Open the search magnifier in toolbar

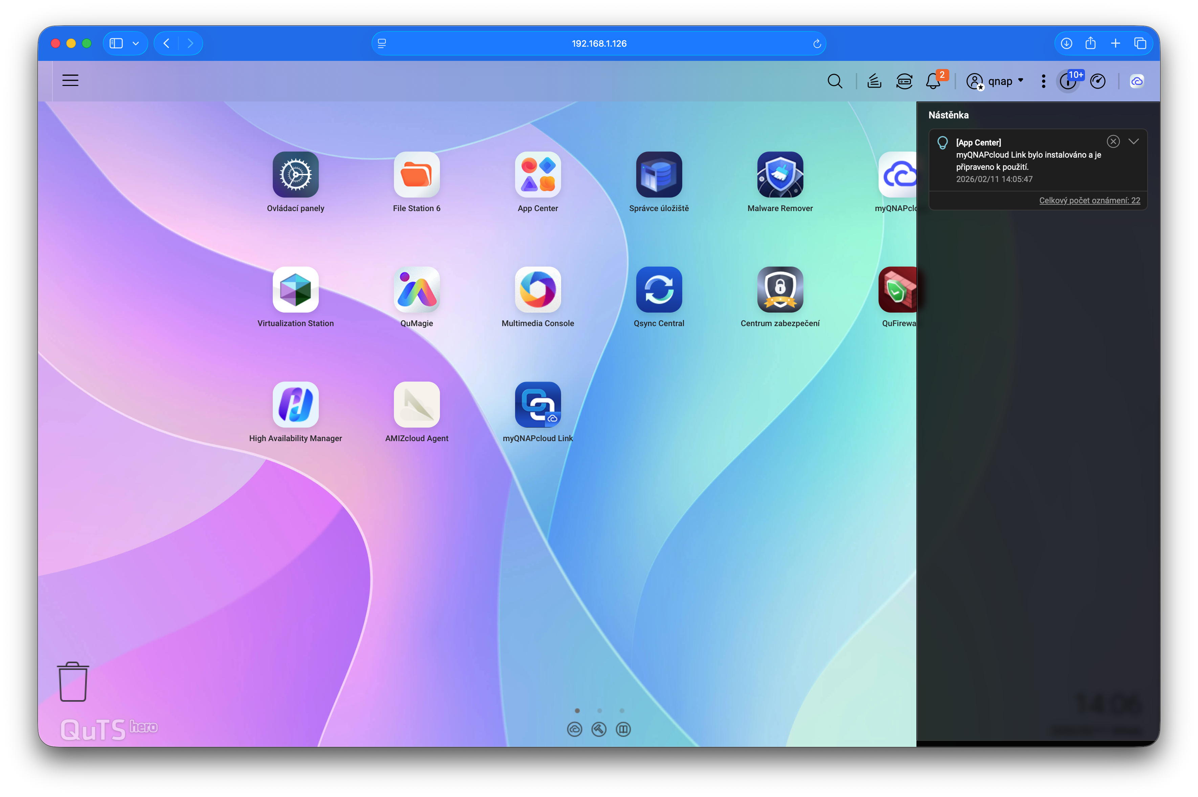pyautogui.click(x=835, y=81)
